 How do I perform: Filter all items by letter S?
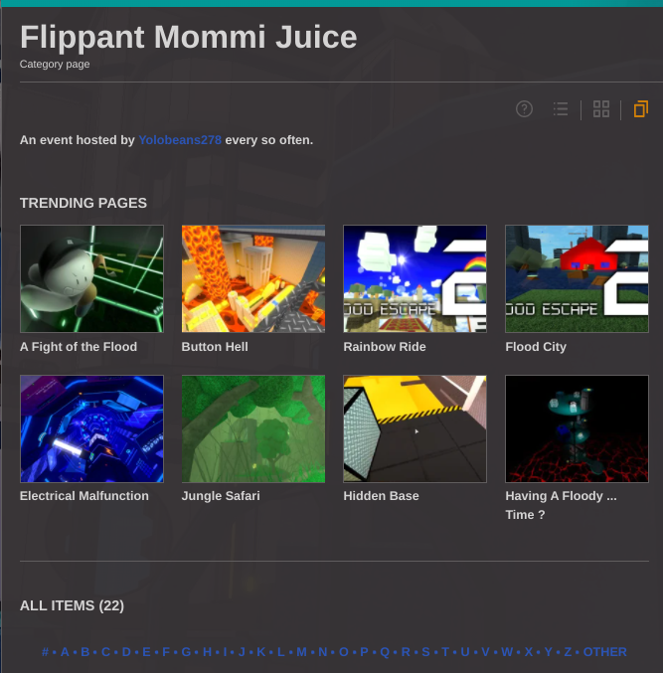tap(425, 652)
